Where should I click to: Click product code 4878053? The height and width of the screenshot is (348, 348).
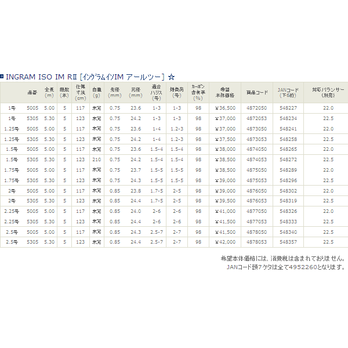pos(256,242)
